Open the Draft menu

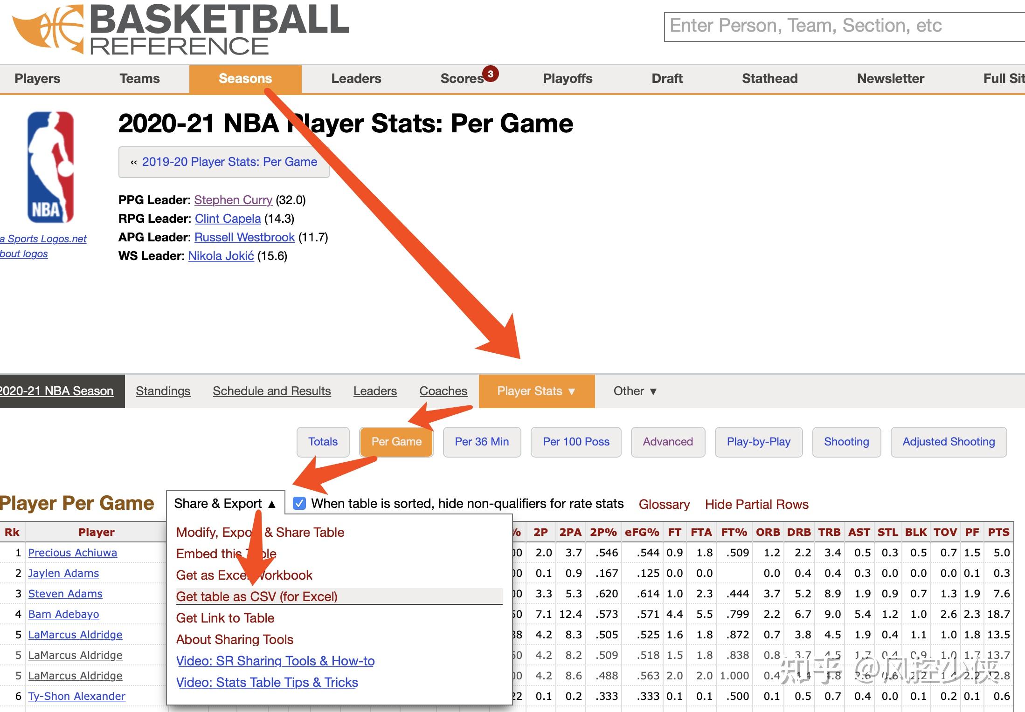click(x=667, y=78)
